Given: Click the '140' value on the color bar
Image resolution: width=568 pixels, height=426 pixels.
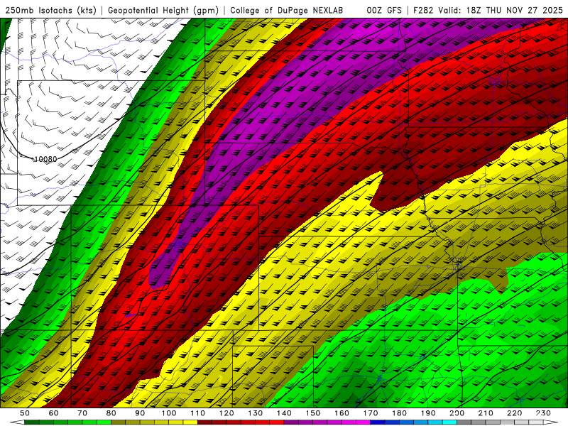Looking at the screenshot, I should click(284, 413).
